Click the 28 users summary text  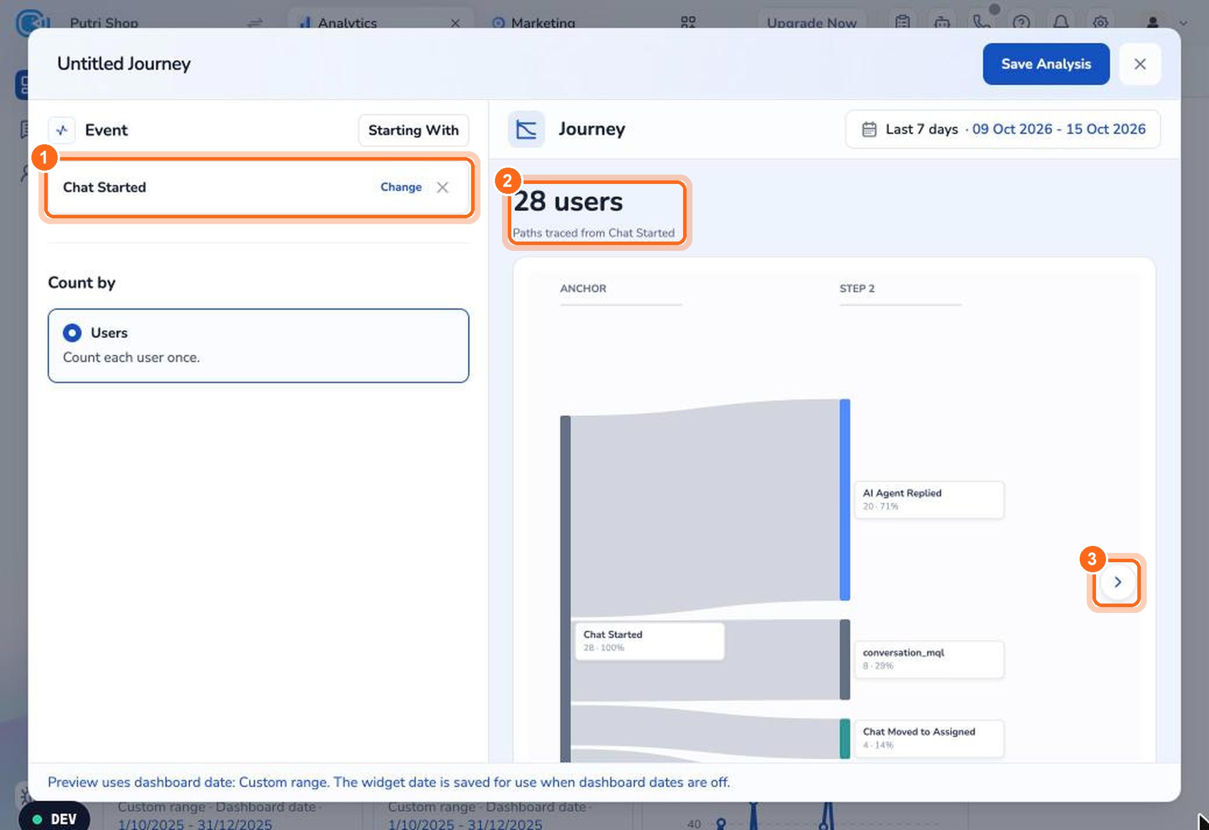(568, 202)
